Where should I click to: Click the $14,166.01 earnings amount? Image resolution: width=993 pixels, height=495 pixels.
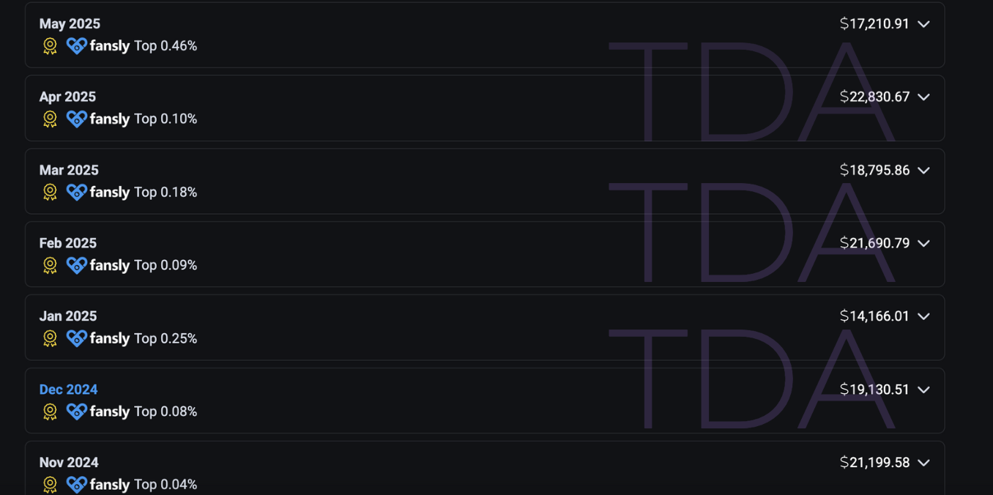click(874, 316)
